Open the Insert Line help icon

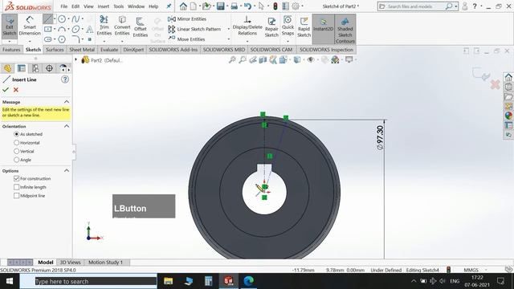[65, 79]
